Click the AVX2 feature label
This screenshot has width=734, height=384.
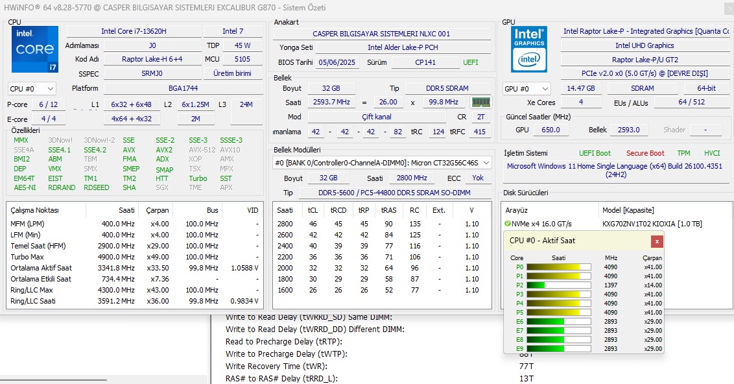(x=164, y=150)
